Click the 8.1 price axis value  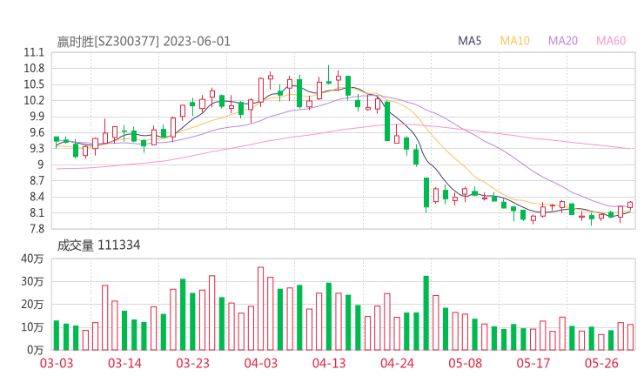point(37,213)
